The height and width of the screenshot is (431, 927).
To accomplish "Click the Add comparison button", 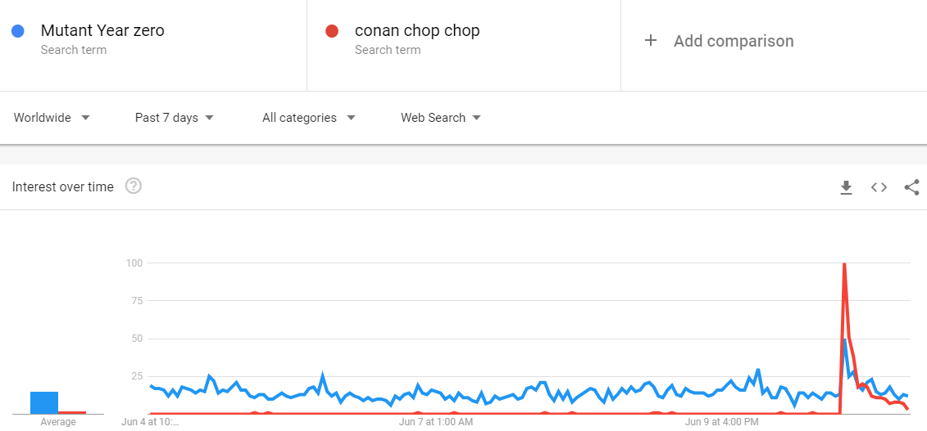I will click(x=719, y=41).
